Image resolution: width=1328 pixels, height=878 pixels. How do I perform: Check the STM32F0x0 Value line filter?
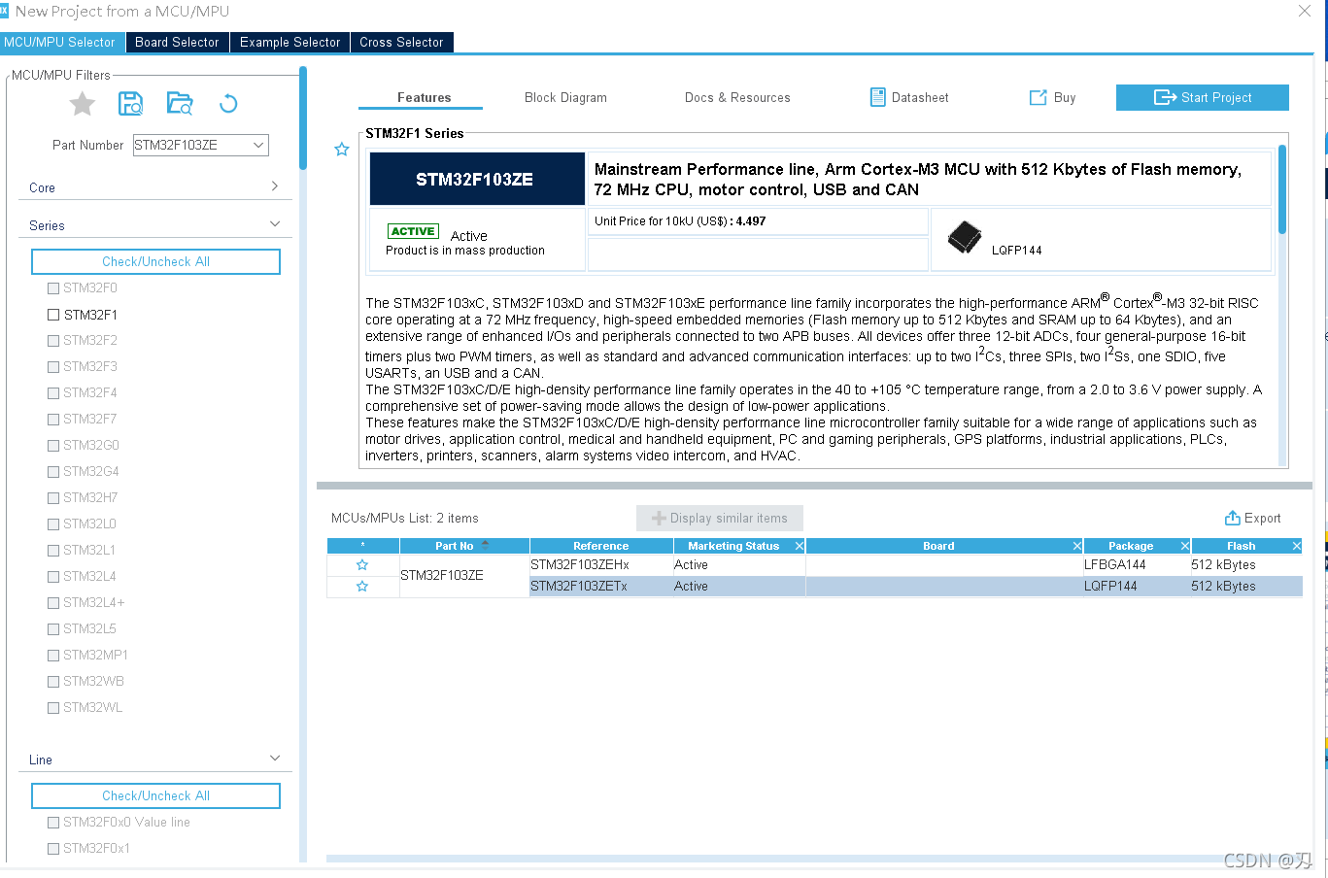click(x=53, y=823)
